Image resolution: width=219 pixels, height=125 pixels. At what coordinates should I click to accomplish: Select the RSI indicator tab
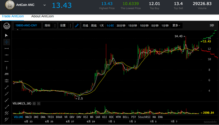click(x=86, y=117)
